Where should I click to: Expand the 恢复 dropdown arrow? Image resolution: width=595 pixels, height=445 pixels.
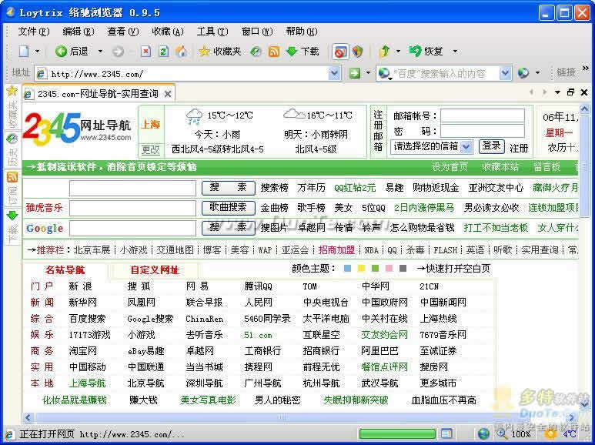[455, 51]
